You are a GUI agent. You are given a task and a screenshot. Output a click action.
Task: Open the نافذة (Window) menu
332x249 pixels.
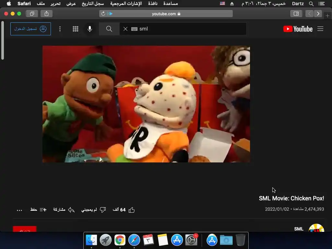(153, 3)
